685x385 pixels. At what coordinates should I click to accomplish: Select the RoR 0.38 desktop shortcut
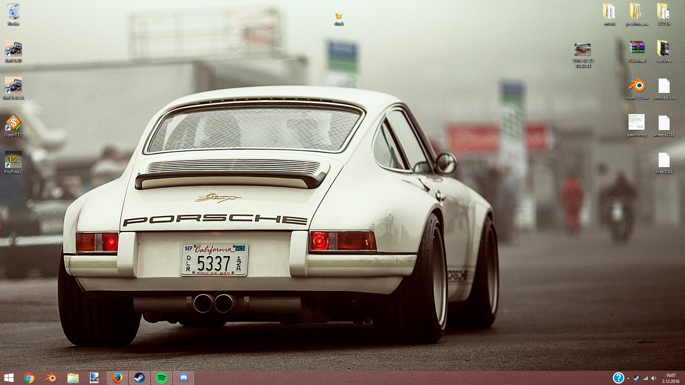13,51
